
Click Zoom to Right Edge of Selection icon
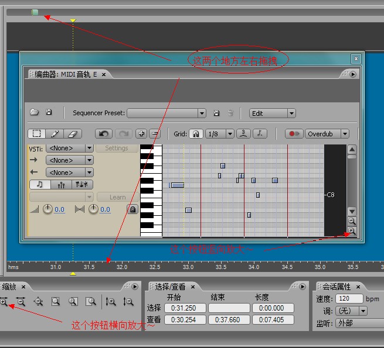click(x=91, y=302)
